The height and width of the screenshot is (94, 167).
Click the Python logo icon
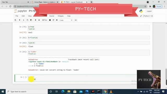coord(141,11)
